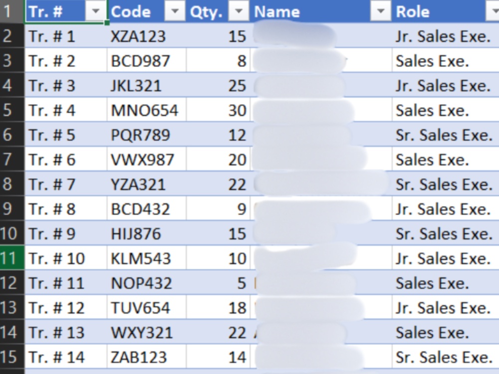This screenshot has width=499, height=374.
Task: Select code cell NOP432
Action: pyautogui.click(x=147, y=283)
